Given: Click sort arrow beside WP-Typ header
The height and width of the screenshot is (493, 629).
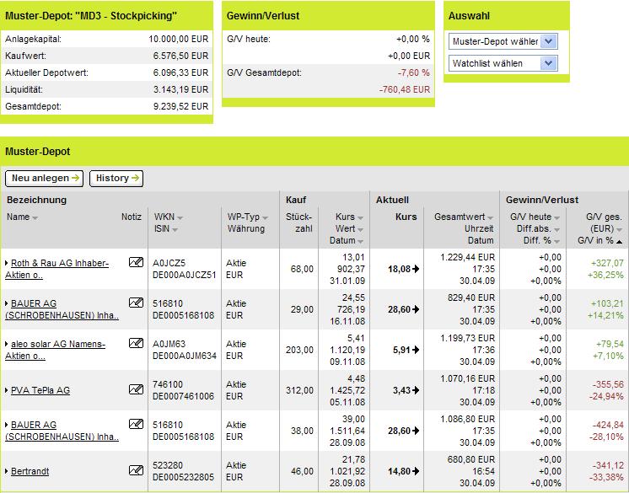Looking at the screenshot, I should (265, 217).
